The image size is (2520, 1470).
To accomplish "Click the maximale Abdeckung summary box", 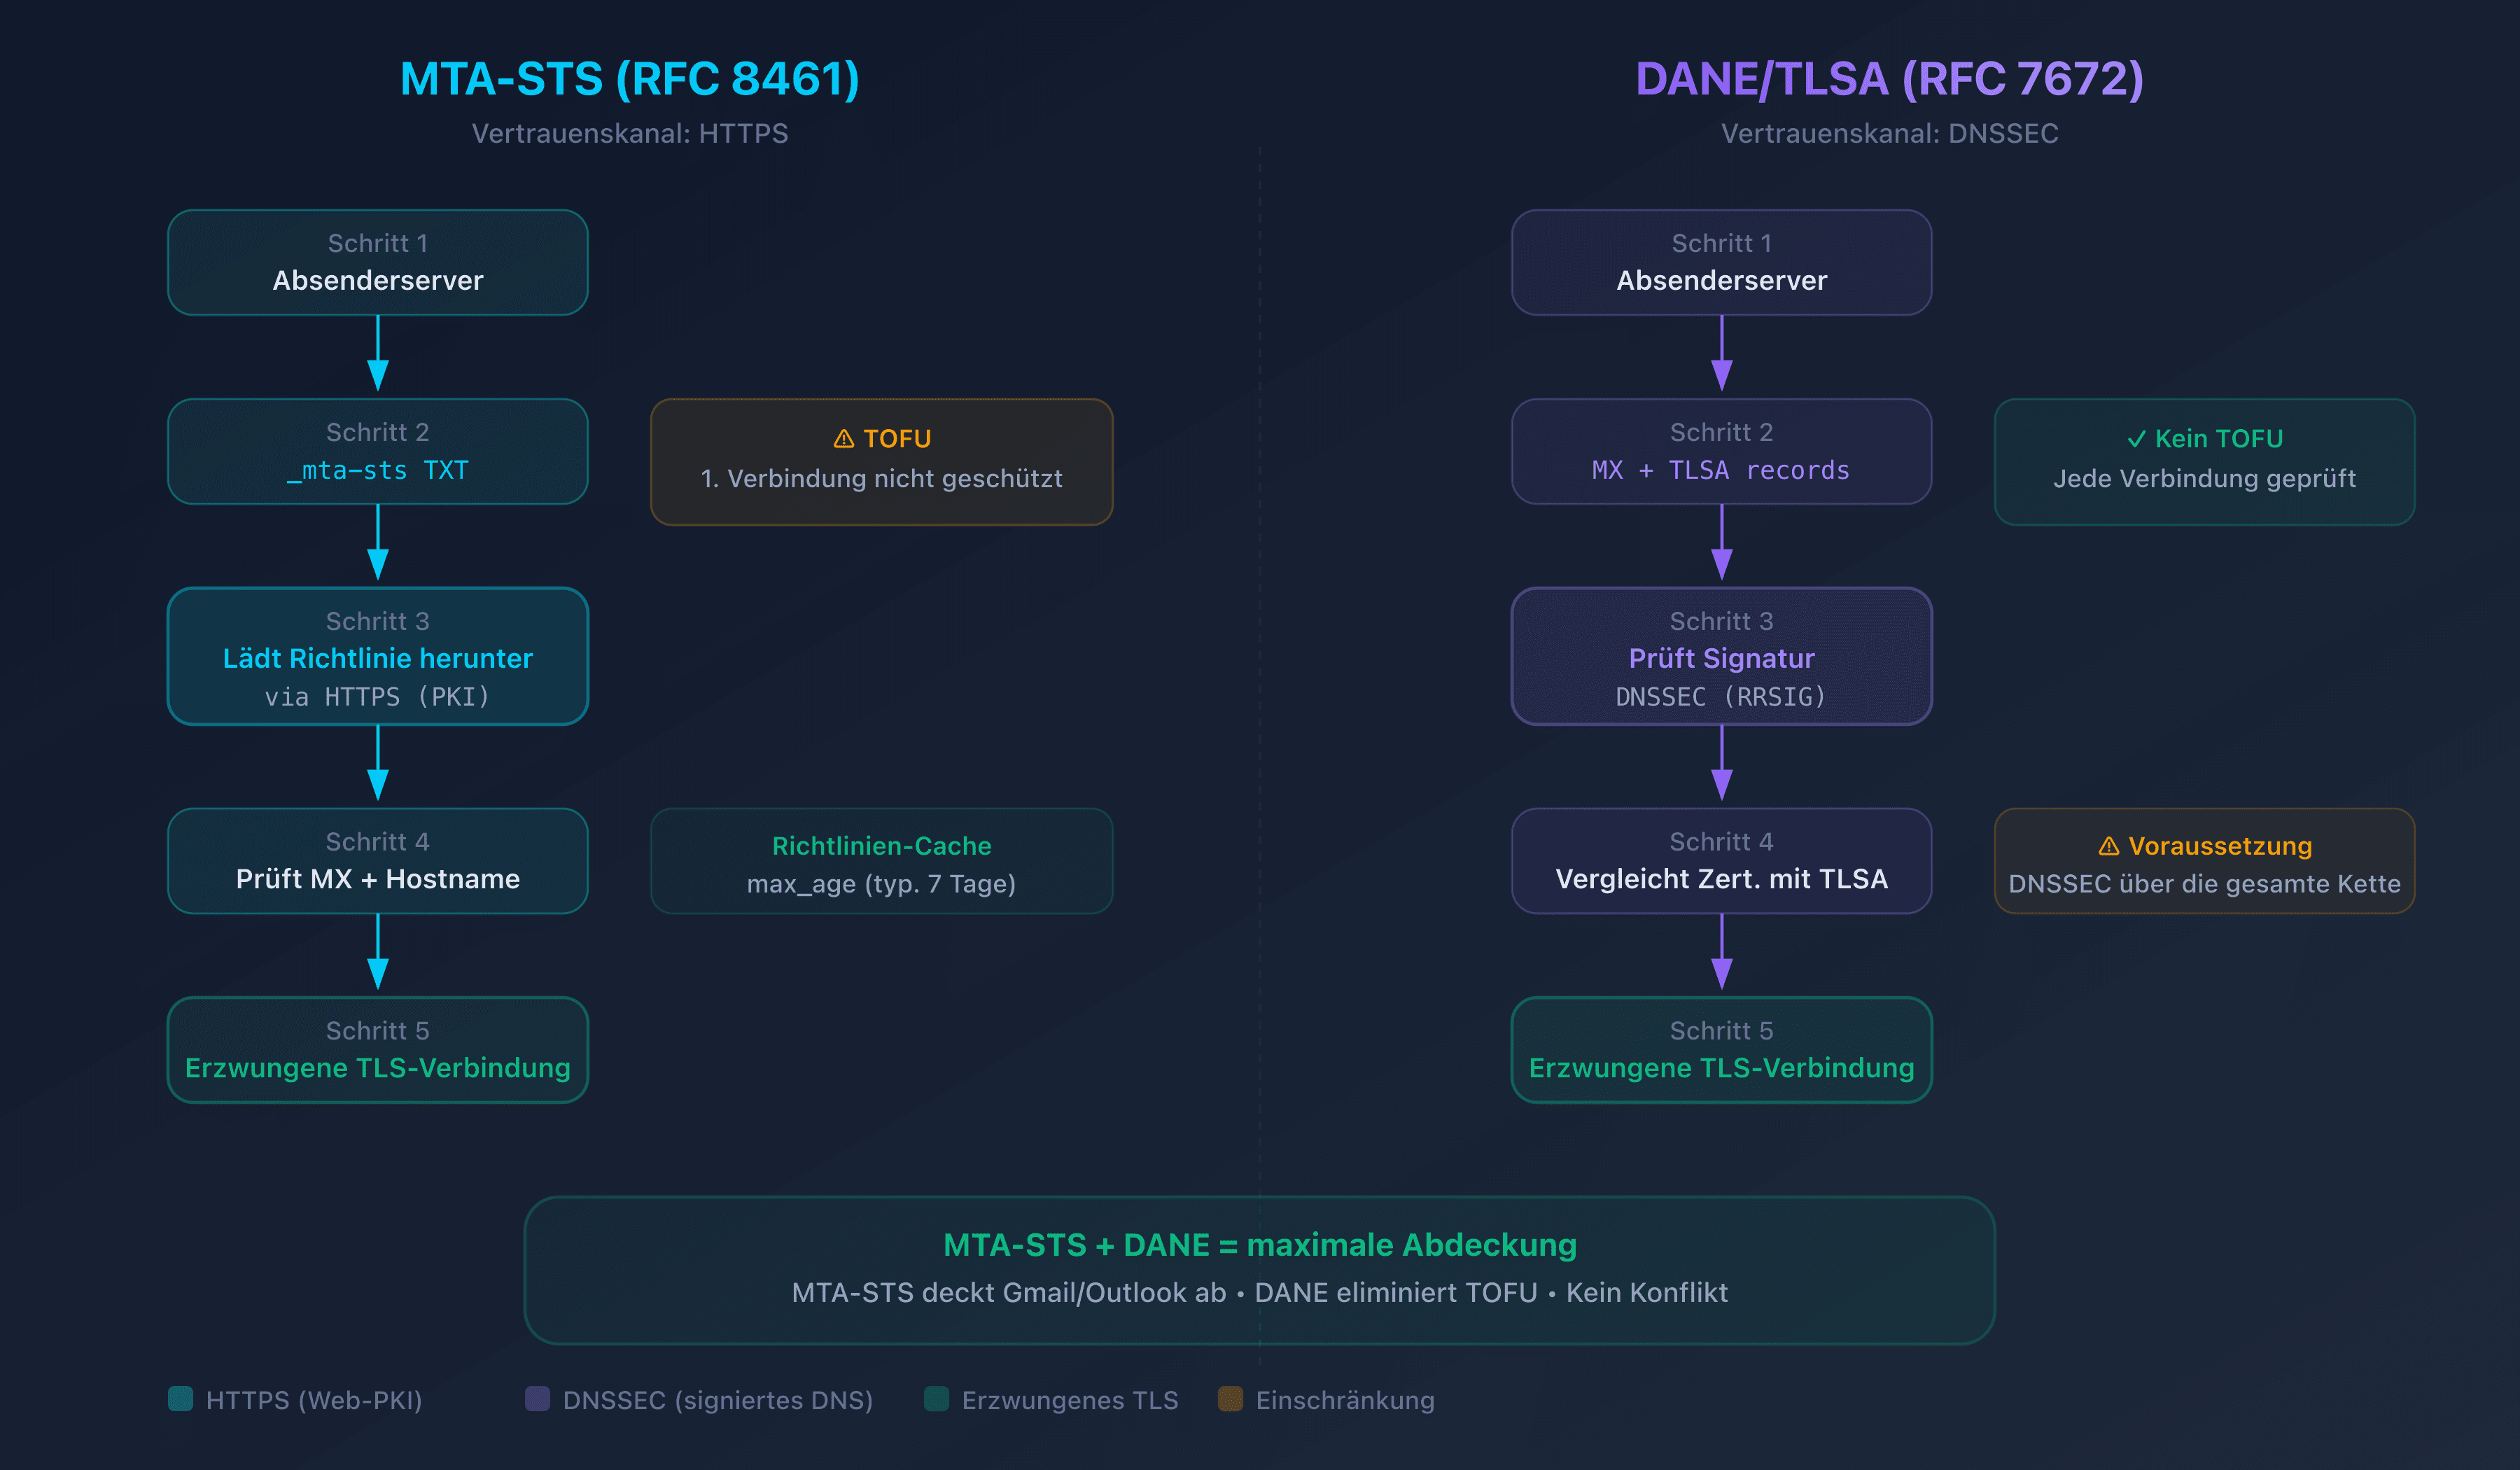I will coord(1259,1270).
